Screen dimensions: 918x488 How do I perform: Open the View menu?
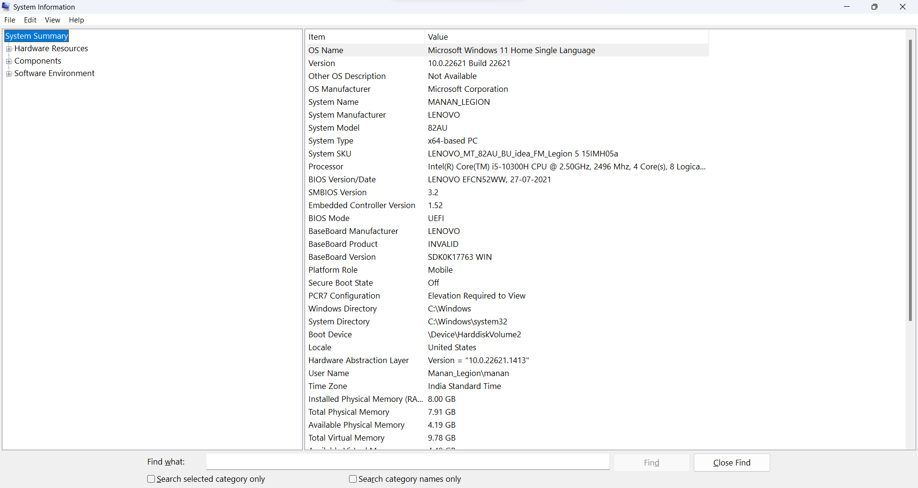click(52, 20)
